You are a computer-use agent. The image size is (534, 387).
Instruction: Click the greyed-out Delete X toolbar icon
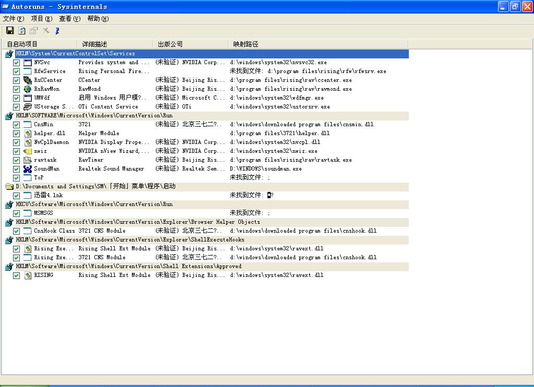click(46, 31)
